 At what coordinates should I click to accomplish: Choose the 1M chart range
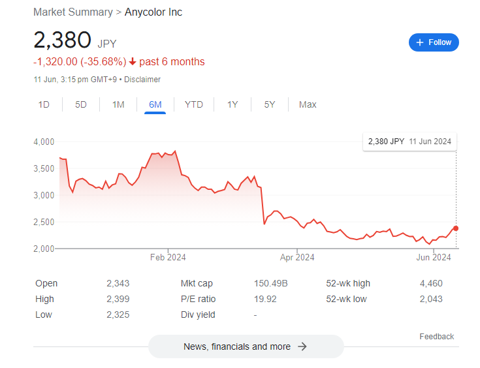click(118, 104)
